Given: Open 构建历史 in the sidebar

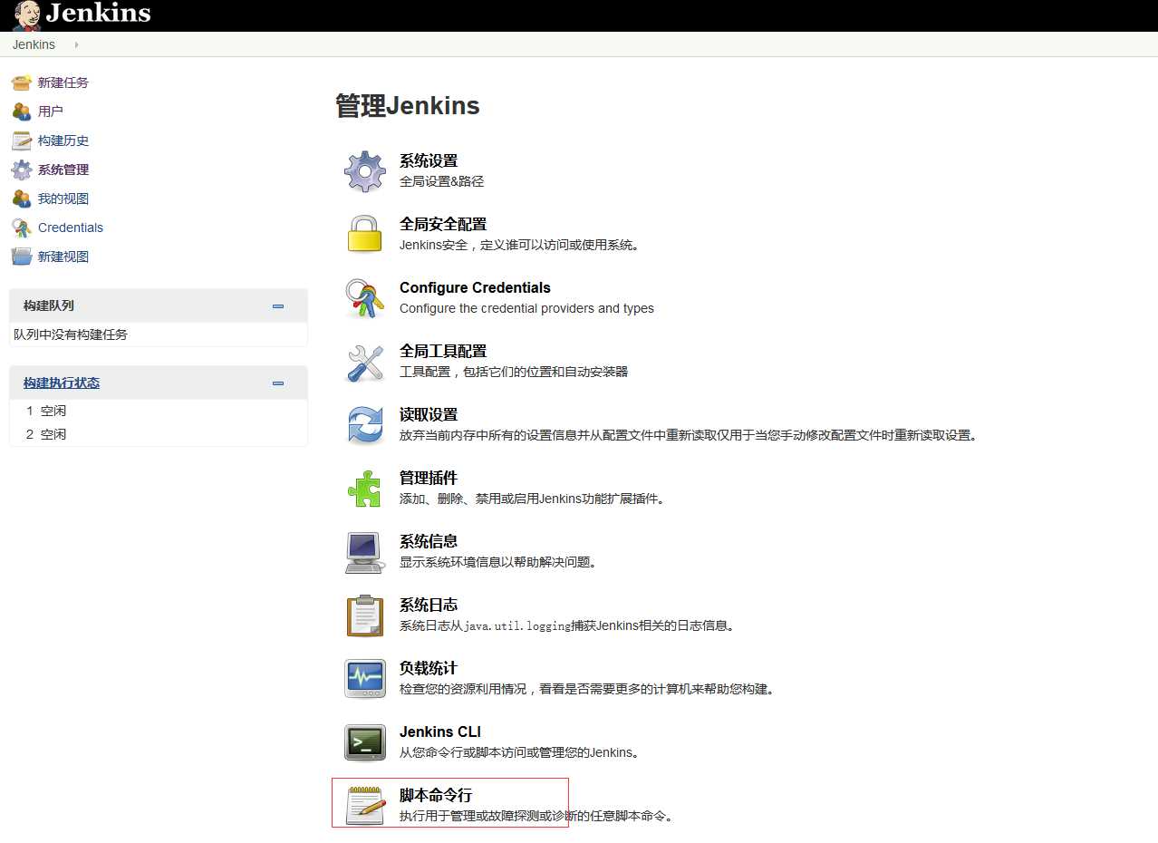Looking at the screenshot, I should (63, 140).
